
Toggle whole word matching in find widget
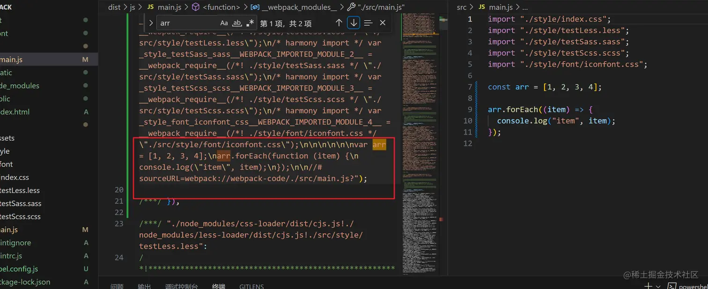(237, 23)
